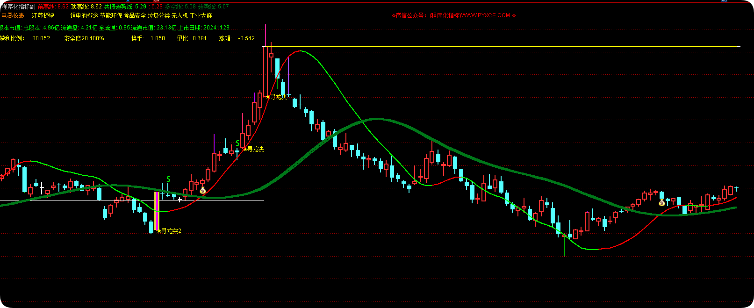Select the green S marker above 寻龙突2
The width and height of the screenshot is (754, 308).
coord(168,179)
